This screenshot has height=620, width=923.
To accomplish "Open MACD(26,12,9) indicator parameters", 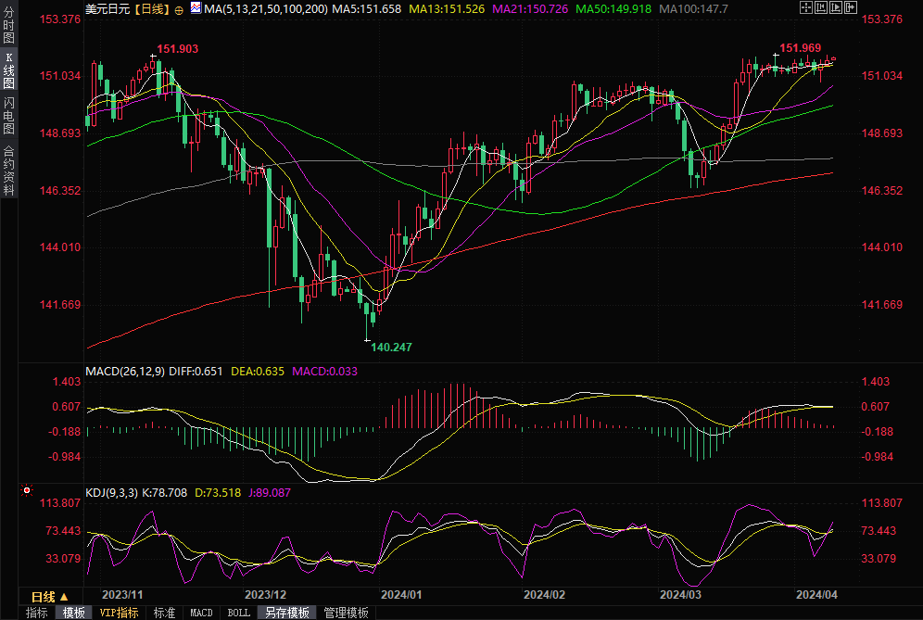I will 124,371.
